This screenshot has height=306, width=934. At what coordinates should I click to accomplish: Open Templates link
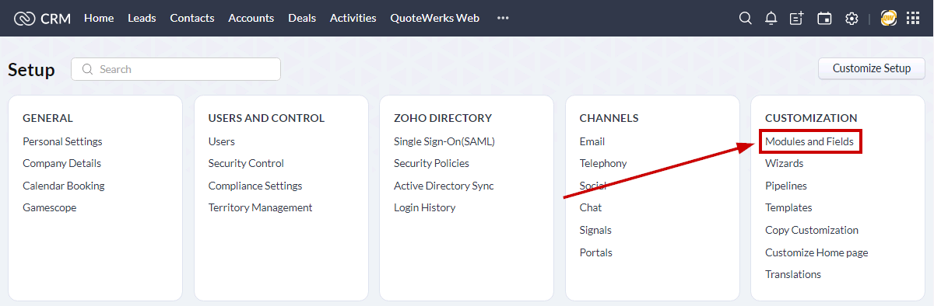click(x=788, y=207)
